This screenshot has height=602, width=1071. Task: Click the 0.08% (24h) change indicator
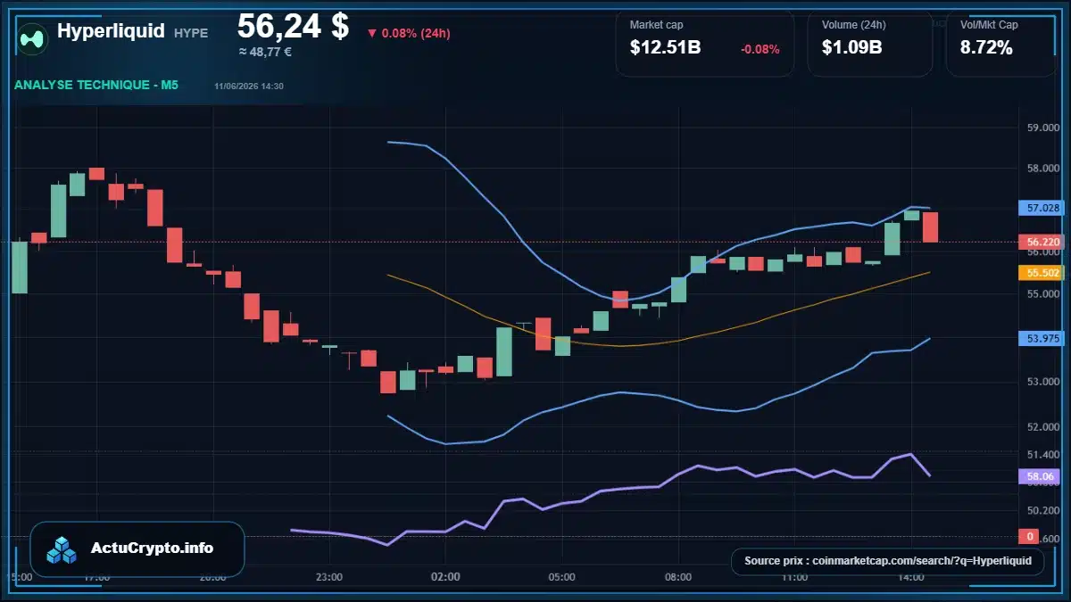coord(409,33)
